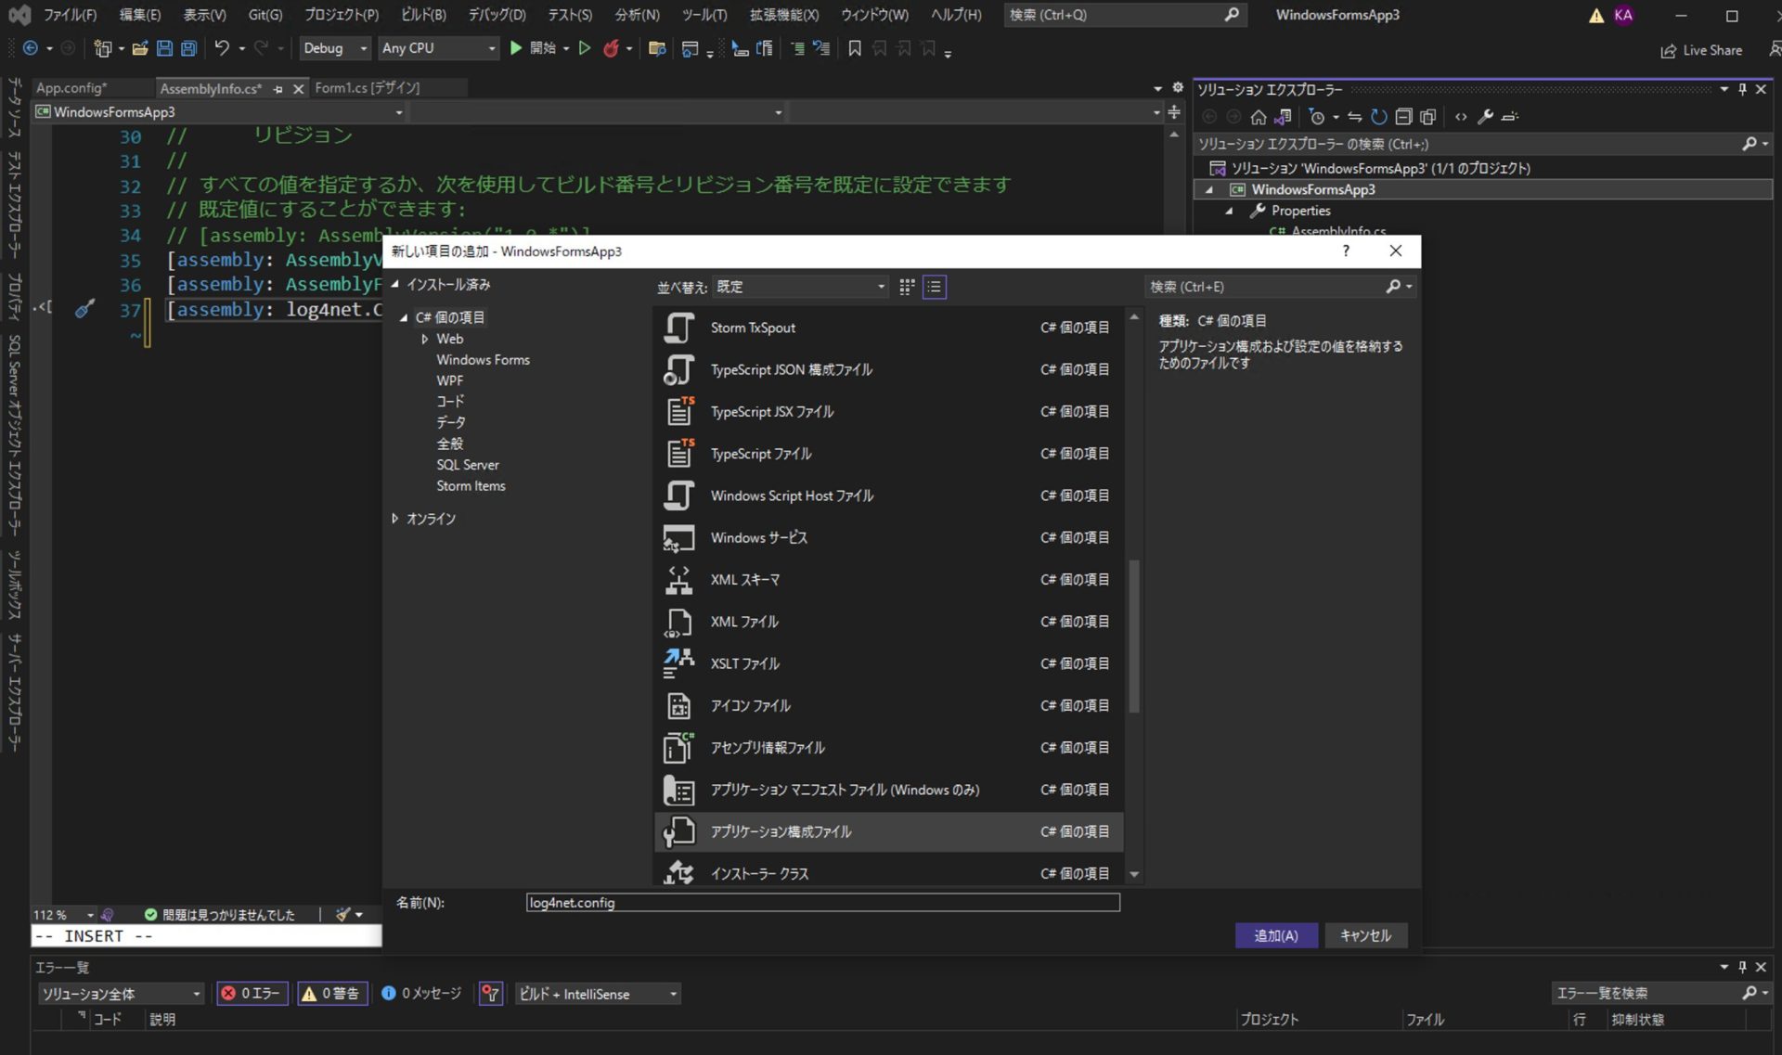Collapse all nodes in Solution Explorer
The width and height of the screenshot is (1782, 1055).
pos(1405,117)
